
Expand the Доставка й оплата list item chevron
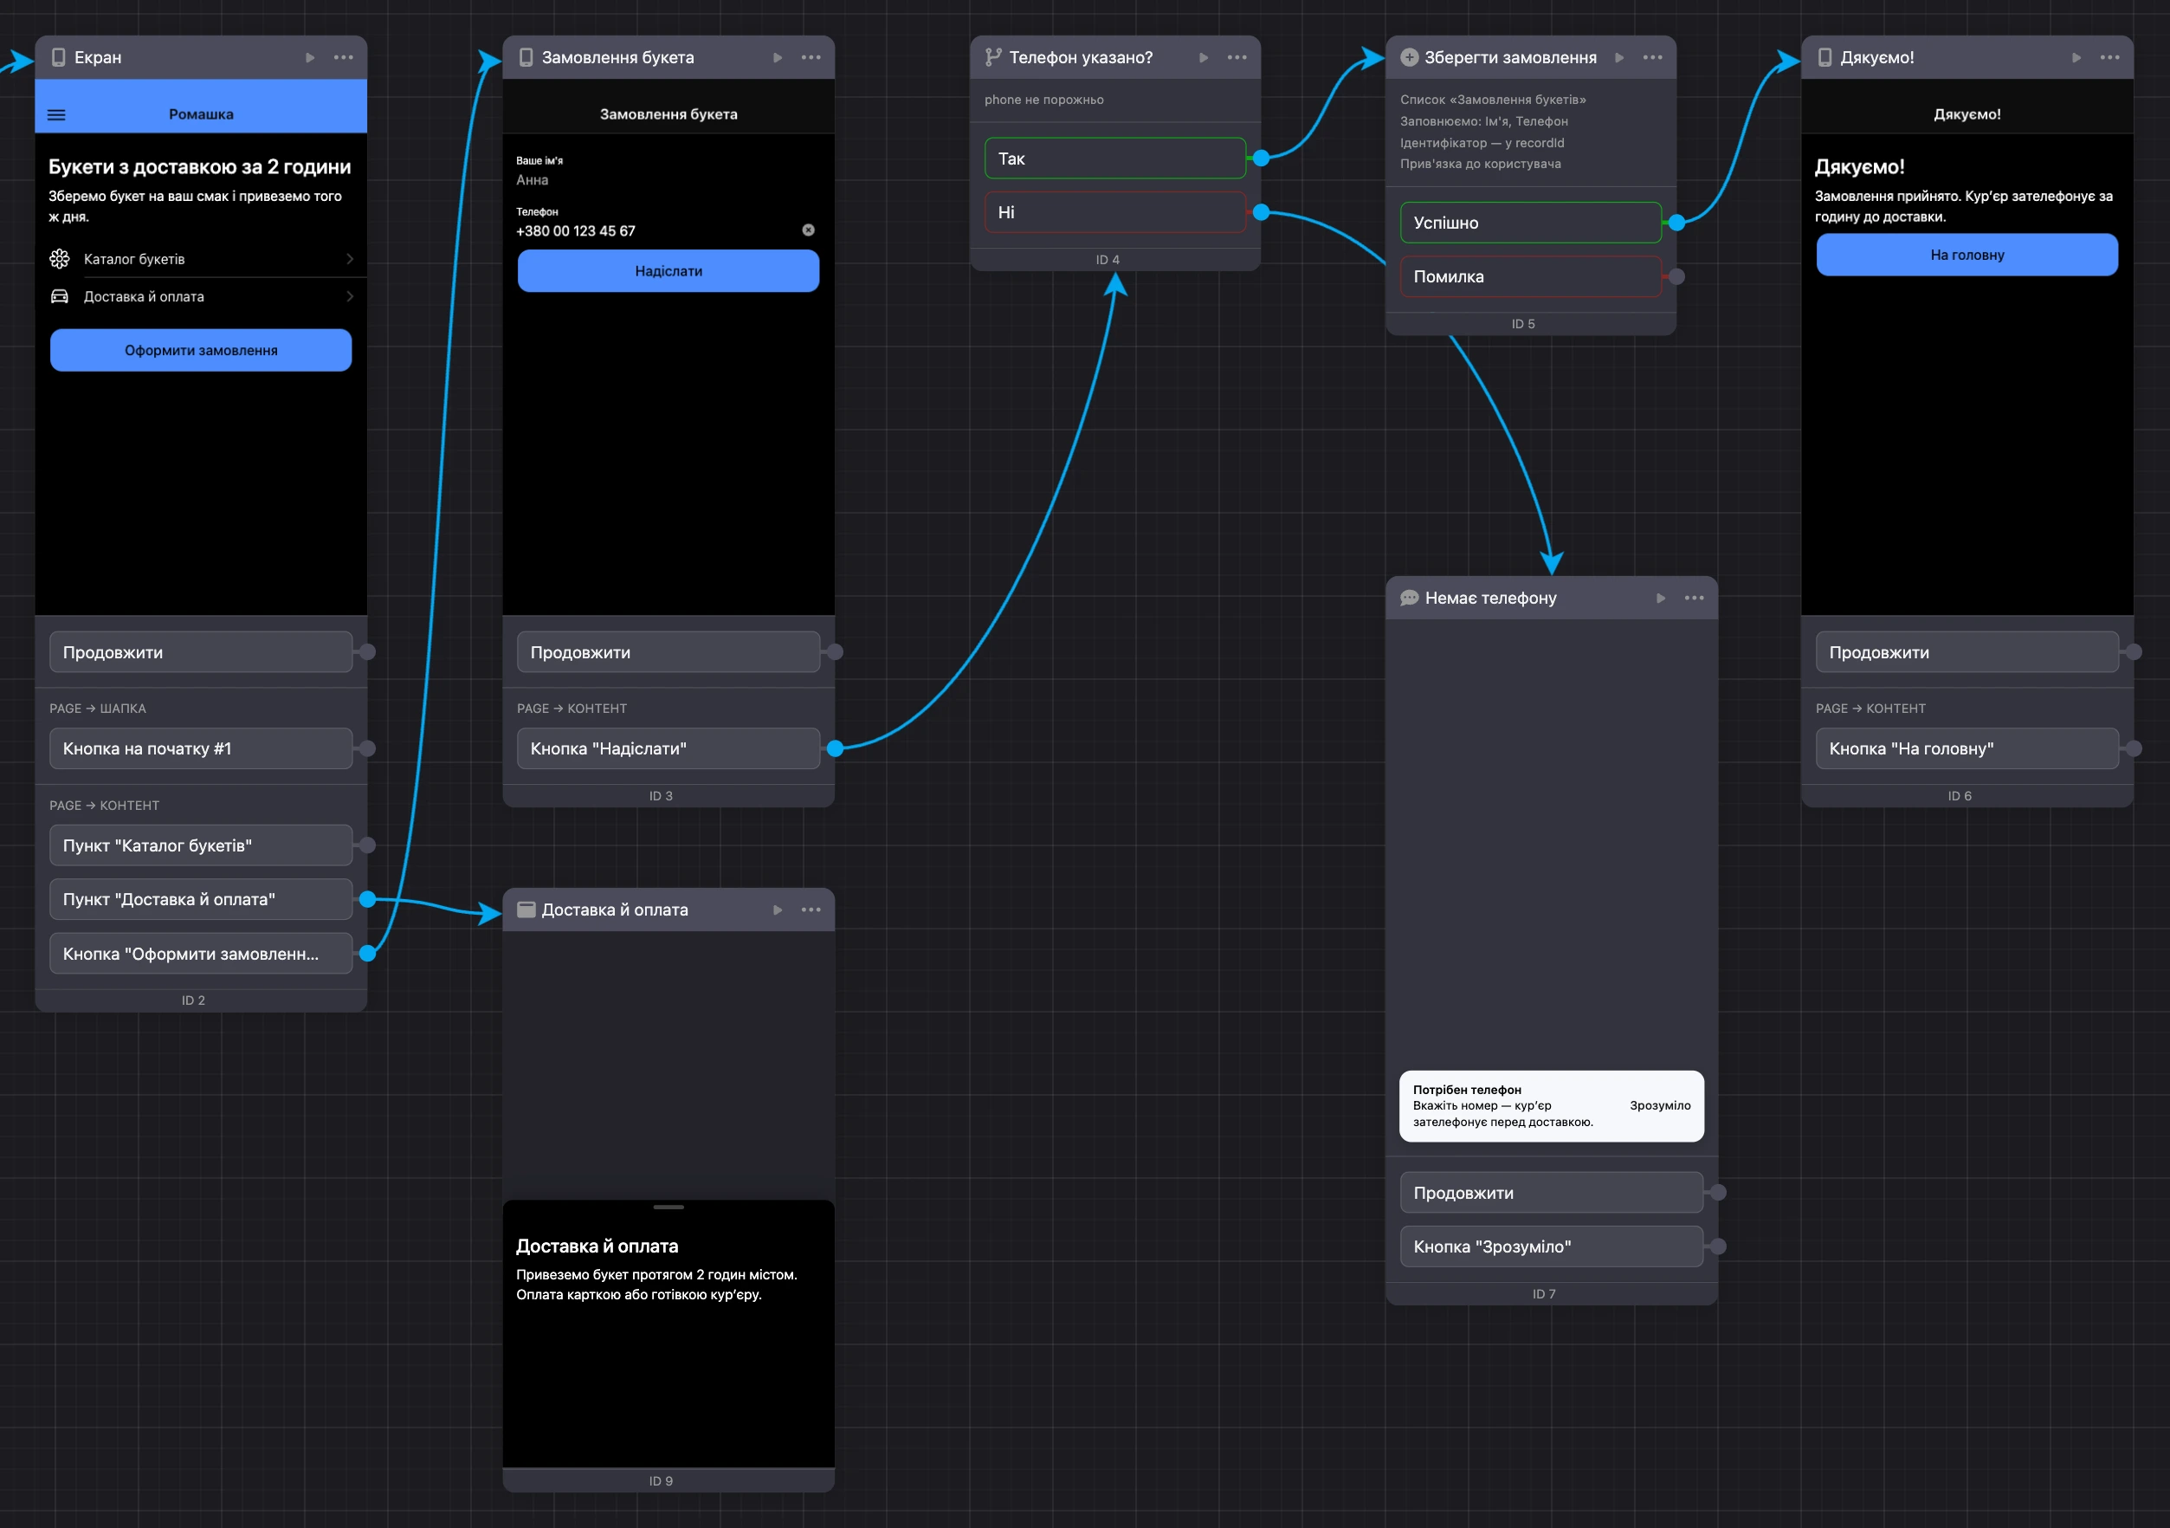coord(350,296)
